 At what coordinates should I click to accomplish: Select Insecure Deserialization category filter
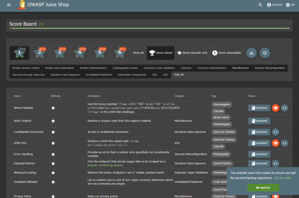click(212, 68)
